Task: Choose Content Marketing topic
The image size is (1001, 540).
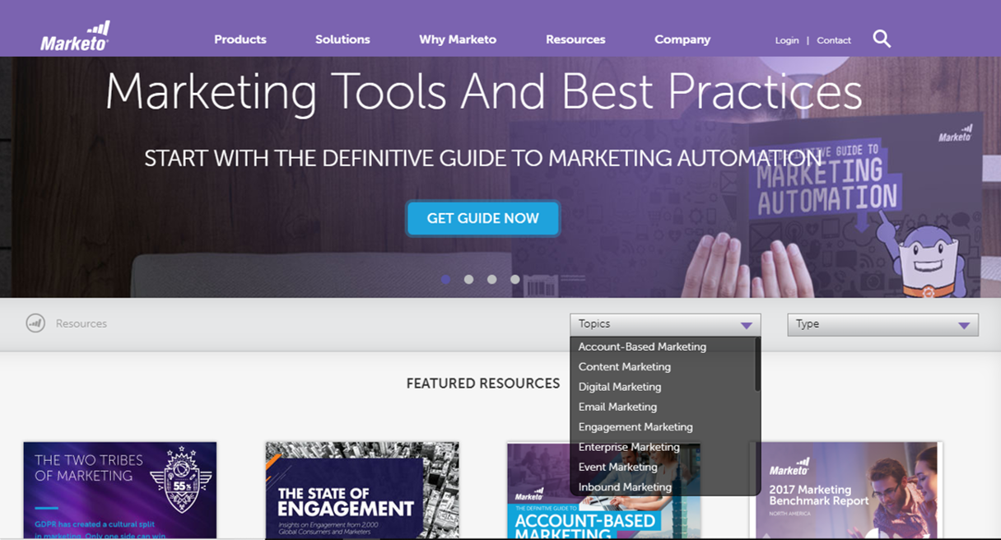Action: [x=625, y=367]
